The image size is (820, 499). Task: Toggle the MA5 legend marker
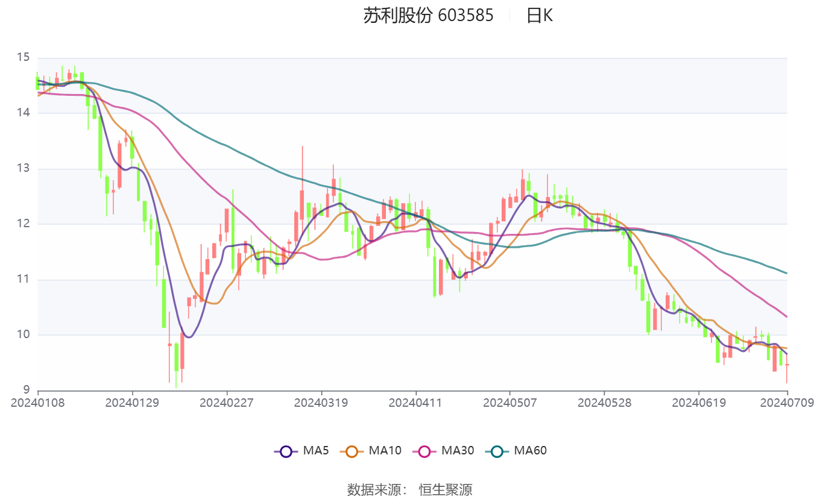click(x=286, y=451)
